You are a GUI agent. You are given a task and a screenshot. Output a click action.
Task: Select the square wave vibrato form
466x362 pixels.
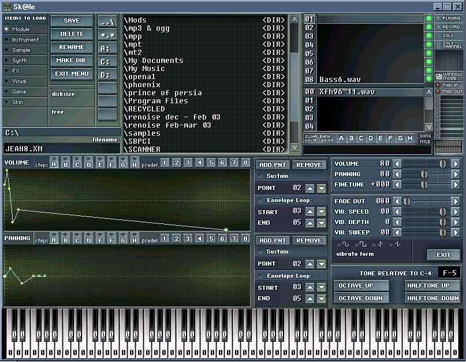click(363, 244)
